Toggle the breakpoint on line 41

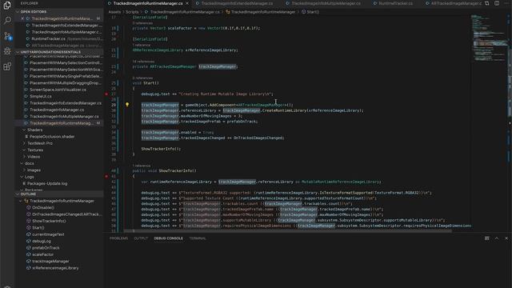[106, 176]
